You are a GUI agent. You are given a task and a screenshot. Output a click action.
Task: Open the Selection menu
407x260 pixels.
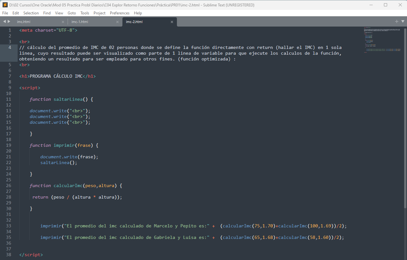pyautogui.click(x=31, y=13)
